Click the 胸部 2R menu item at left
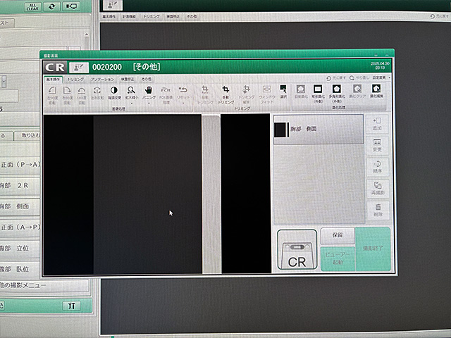Viewport: 451px width, 338px height. pyautogui.click(x=20, y=186)
